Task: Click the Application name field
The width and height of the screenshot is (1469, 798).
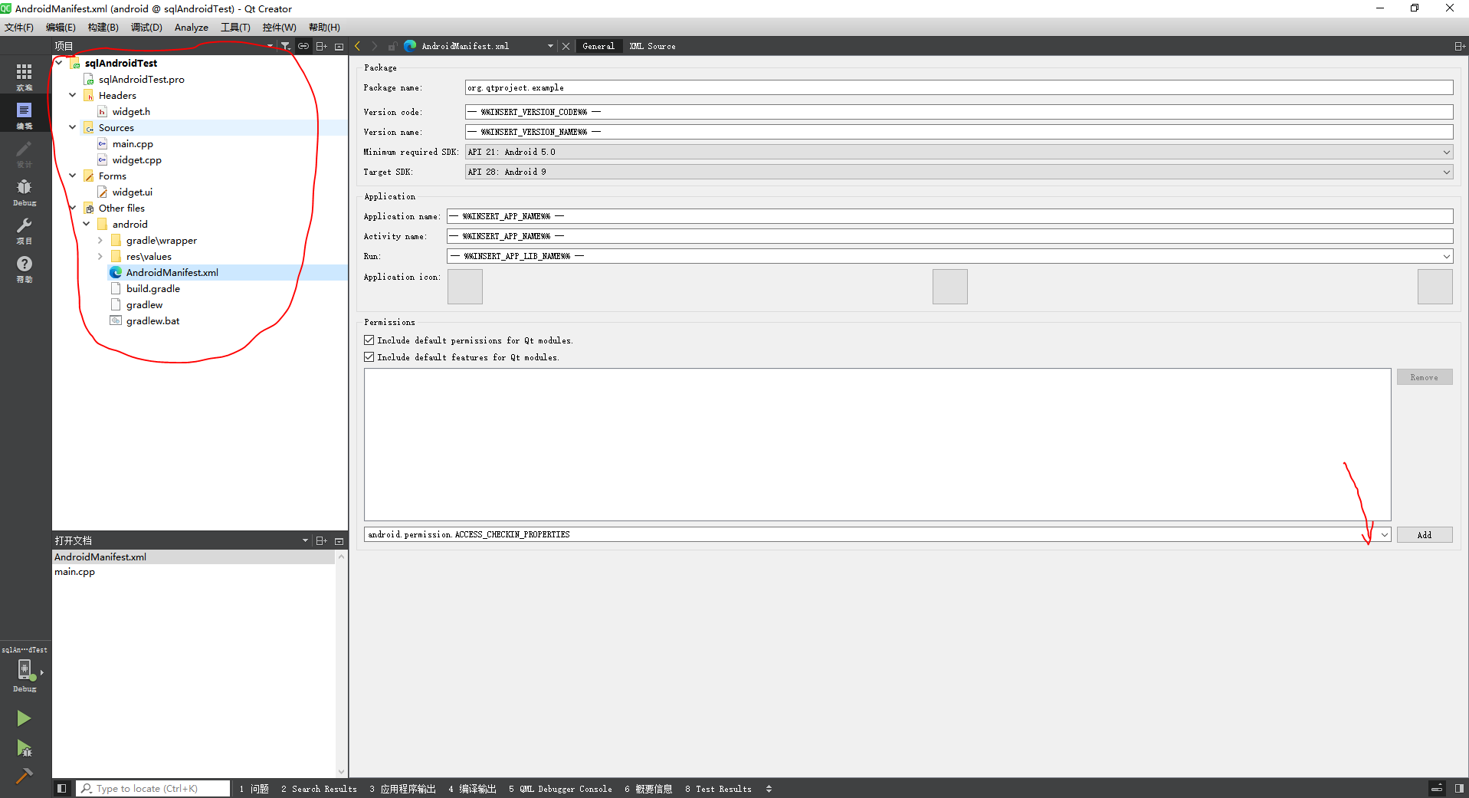Action: 949,216
